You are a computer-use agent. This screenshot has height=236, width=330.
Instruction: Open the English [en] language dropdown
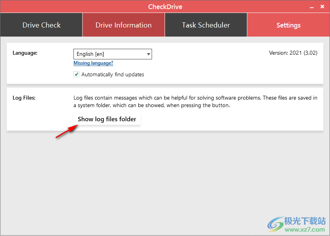pyautogui.click(x=113, y=54)
